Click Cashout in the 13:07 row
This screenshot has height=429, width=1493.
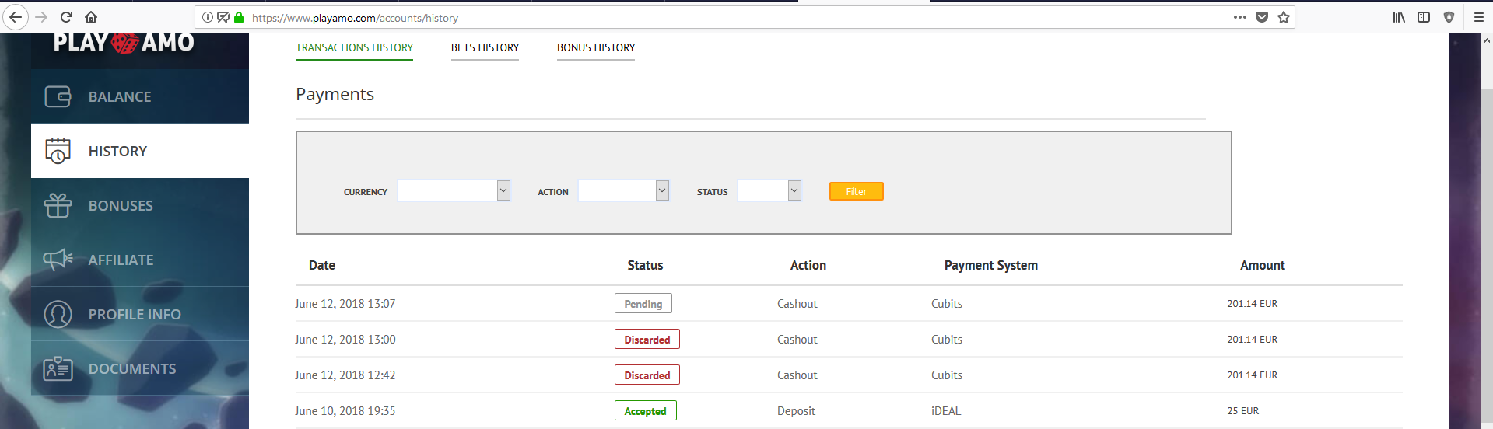(x=797, y=304)
